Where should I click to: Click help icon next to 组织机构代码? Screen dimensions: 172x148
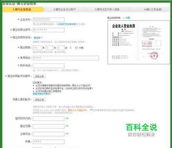tap(67, 118)
